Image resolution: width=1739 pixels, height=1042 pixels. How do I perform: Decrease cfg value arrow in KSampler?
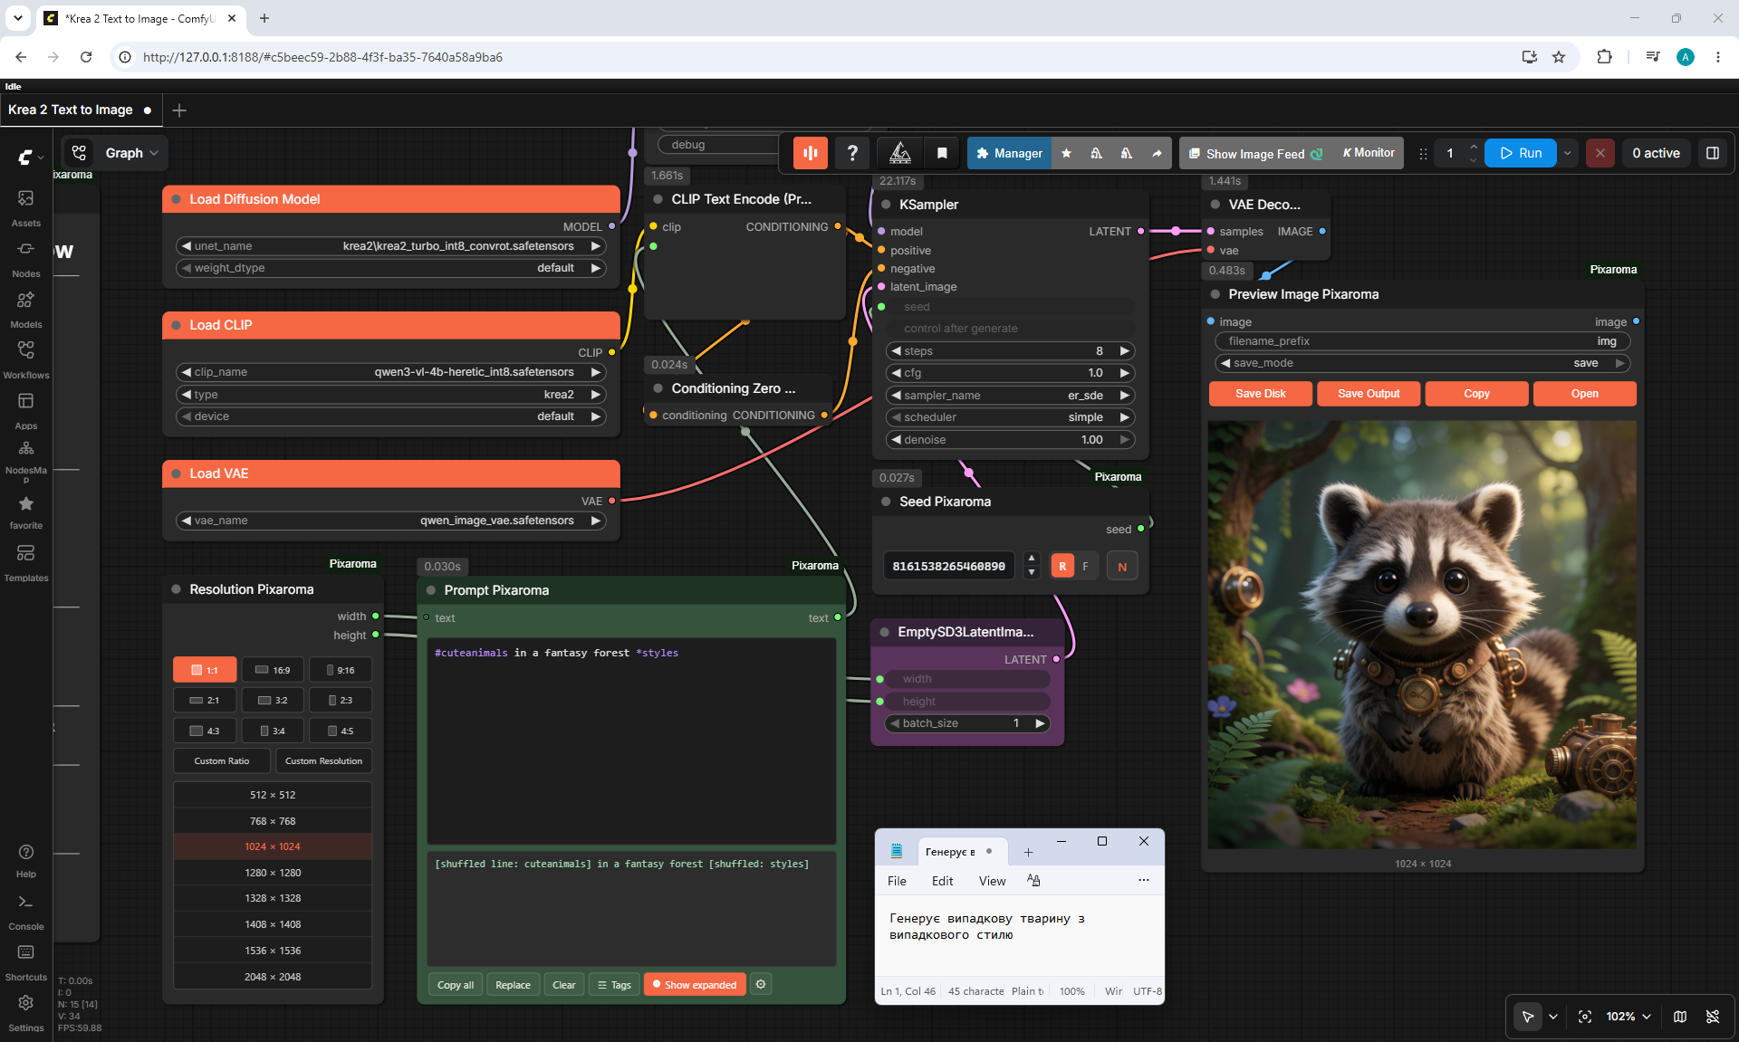click(x=897, y=373)
